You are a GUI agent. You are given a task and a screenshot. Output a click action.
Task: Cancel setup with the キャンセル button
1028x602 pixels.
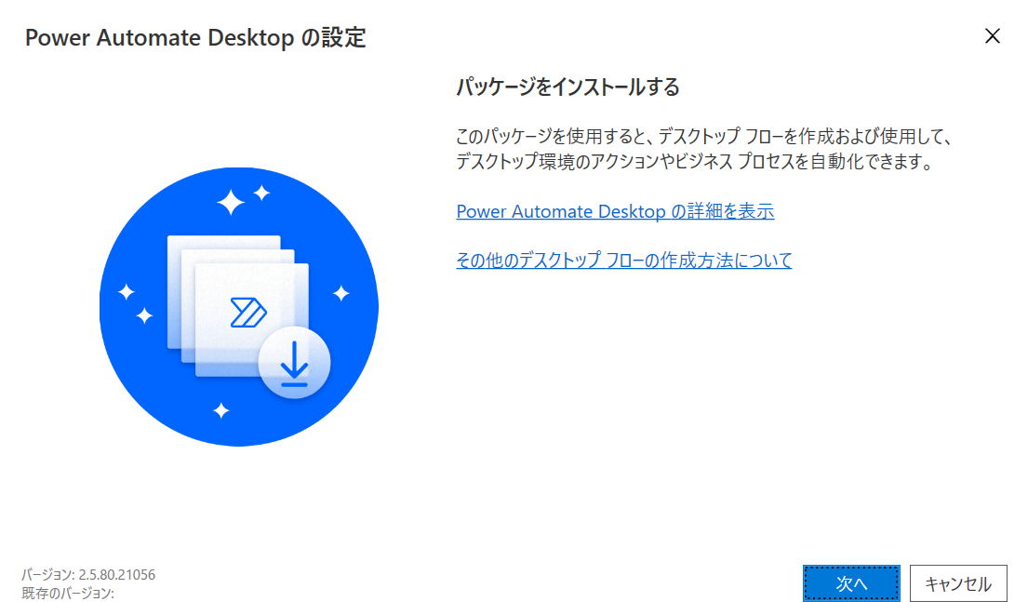click(958, 583)
